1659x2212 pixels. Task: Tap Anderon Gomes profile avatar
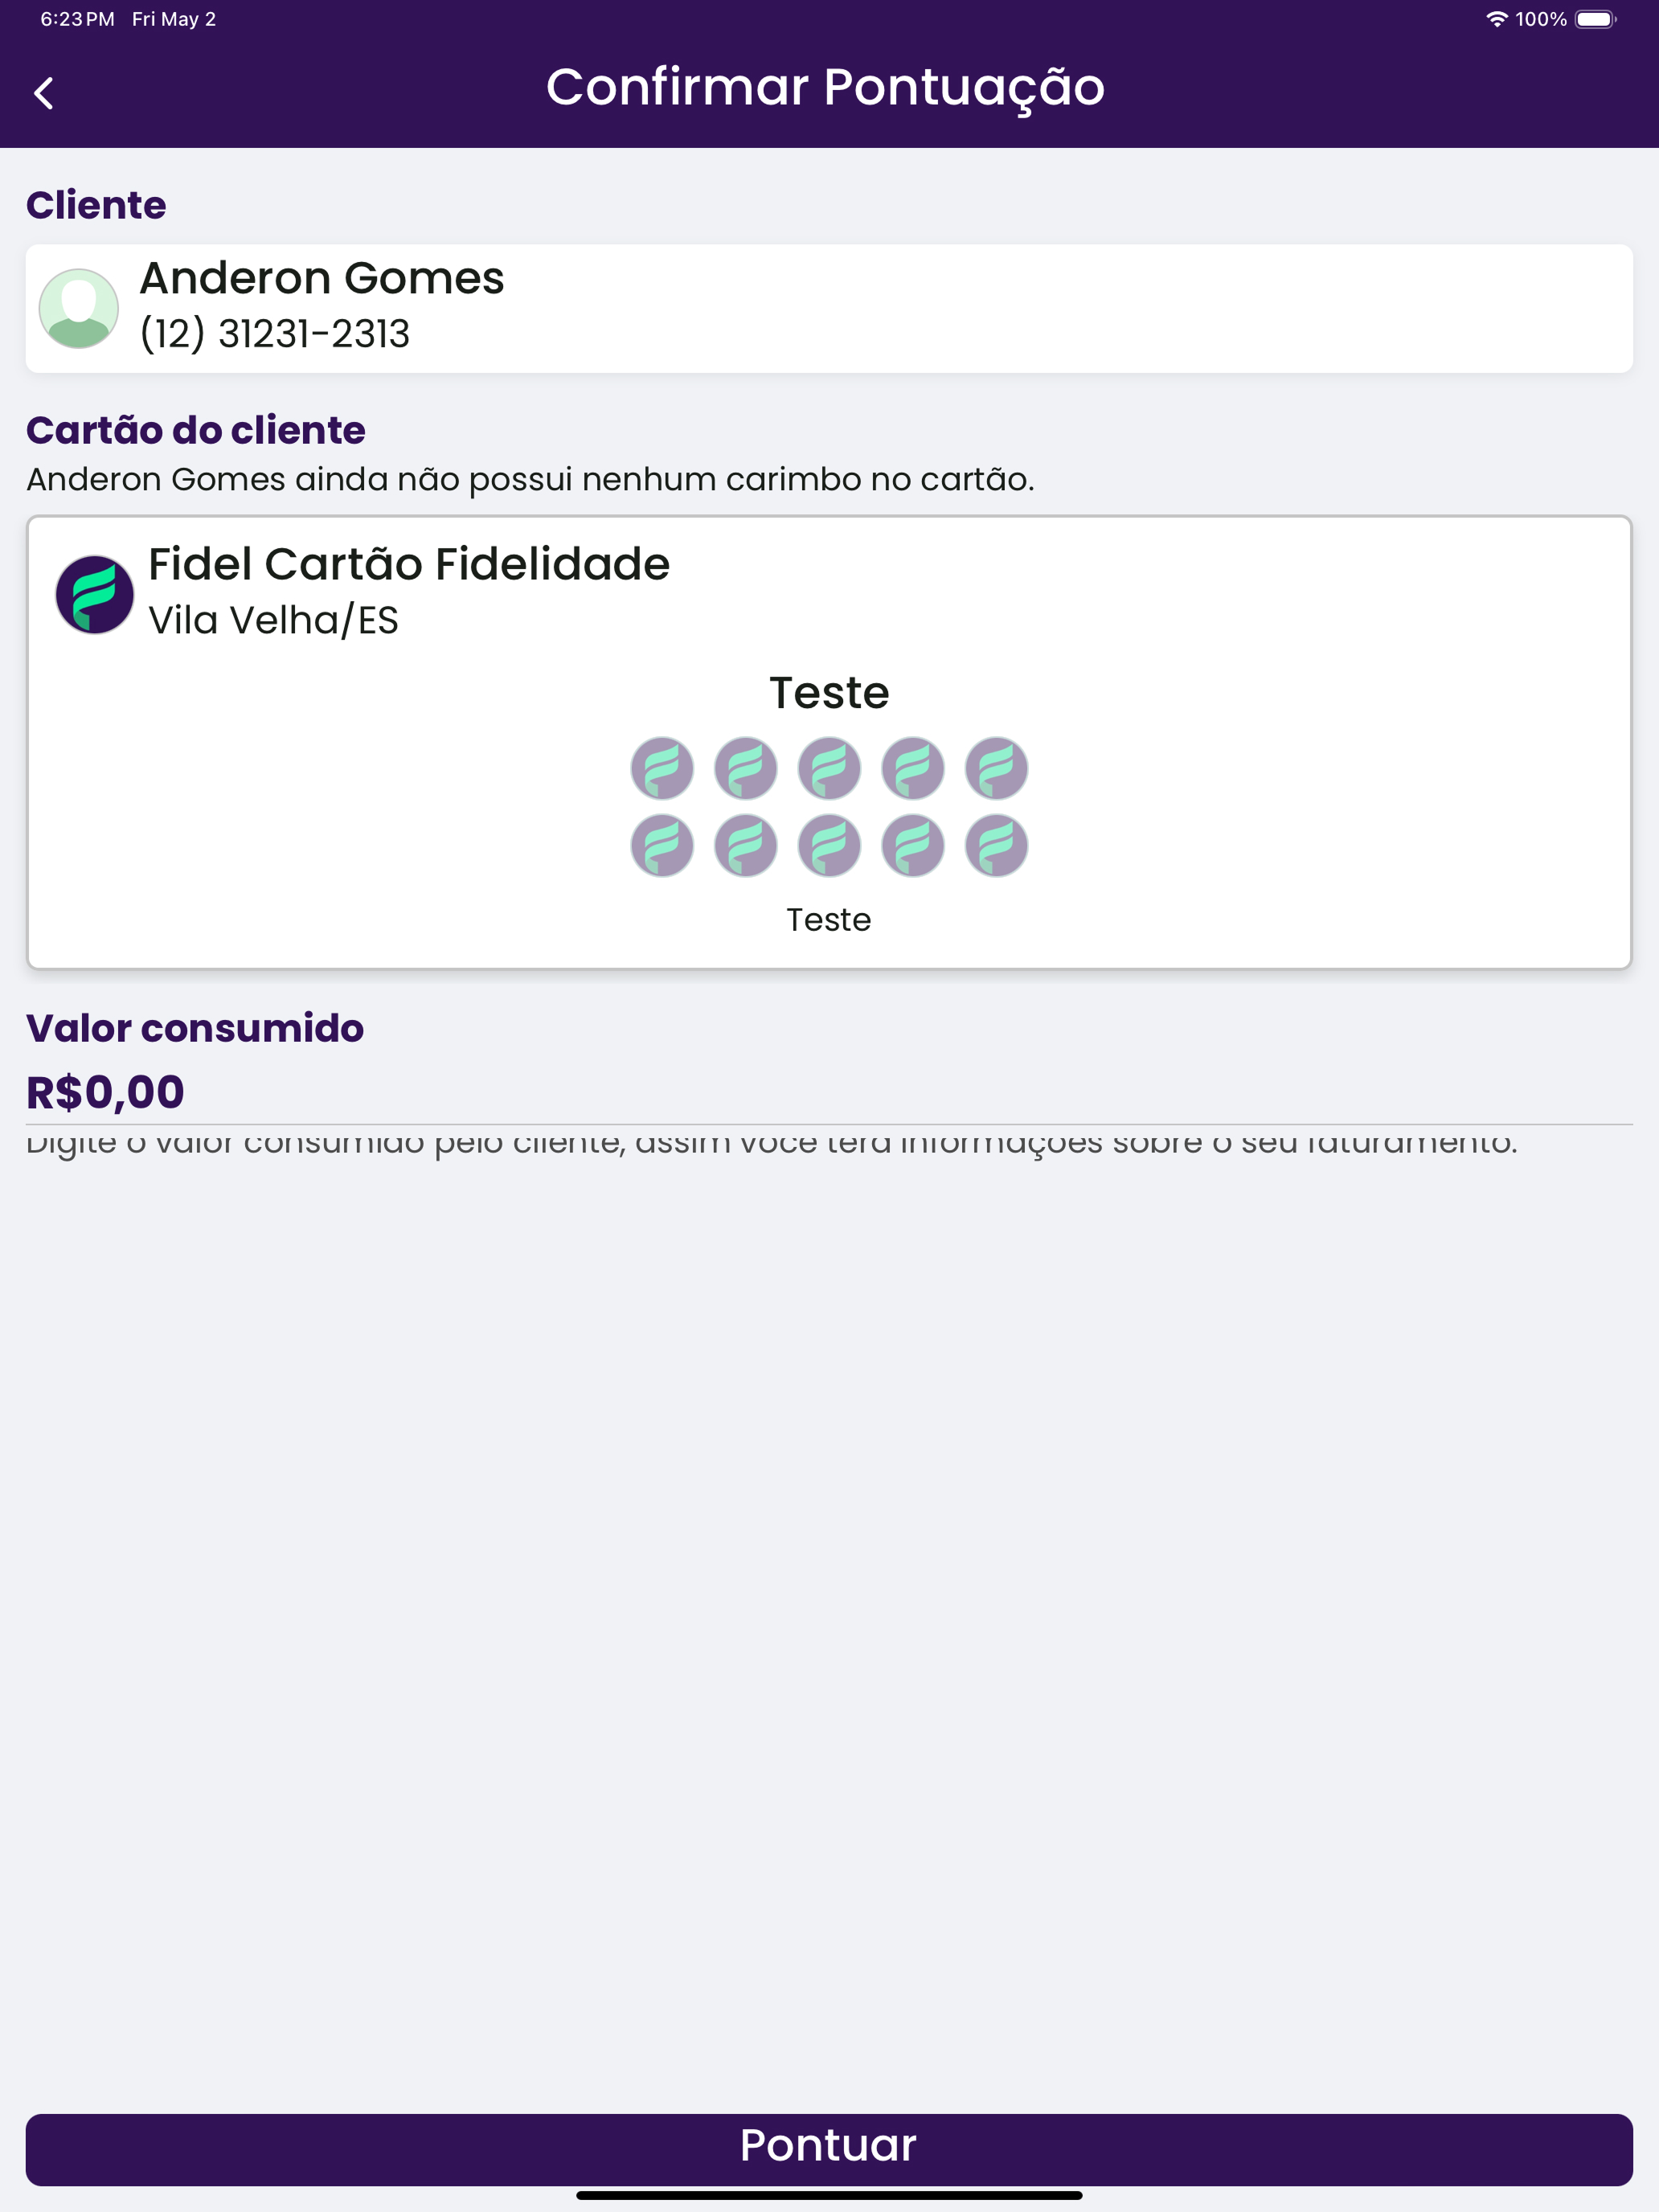click(79, 308)
